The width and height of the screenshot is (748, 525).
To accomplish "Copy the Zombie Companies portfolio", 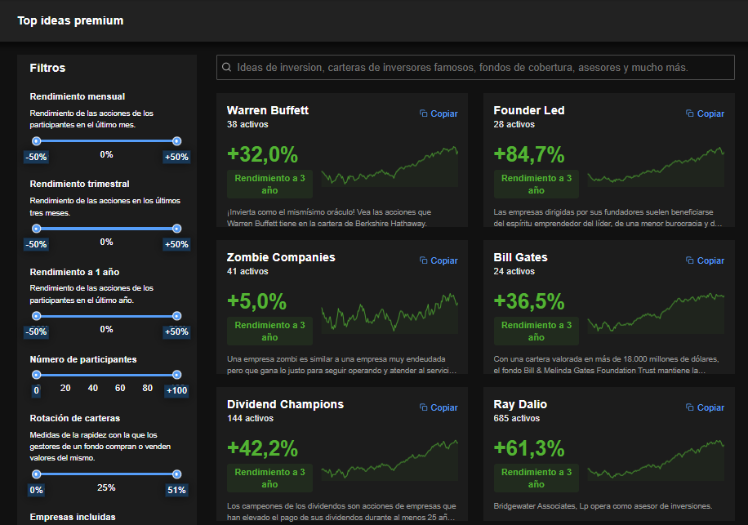I will coord(439,260).
